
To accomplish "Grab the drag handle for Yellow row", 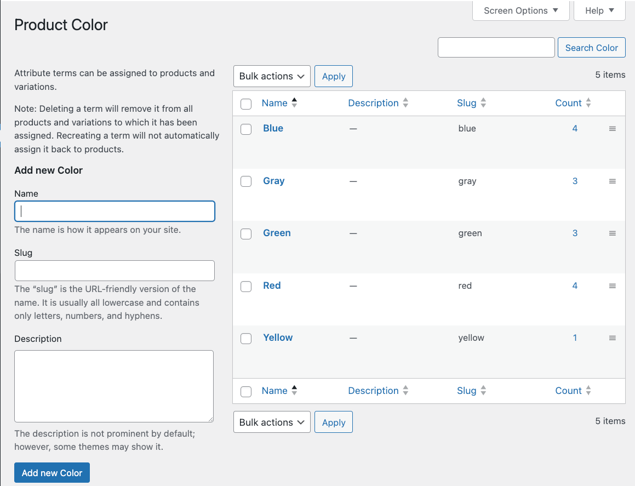I will click(x=613, y=338).
